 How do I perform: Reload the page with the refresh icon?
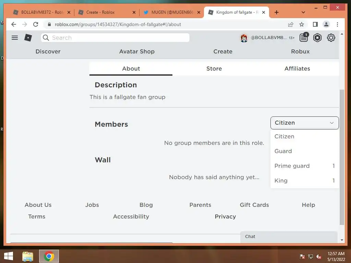click(x=36, y=24)
